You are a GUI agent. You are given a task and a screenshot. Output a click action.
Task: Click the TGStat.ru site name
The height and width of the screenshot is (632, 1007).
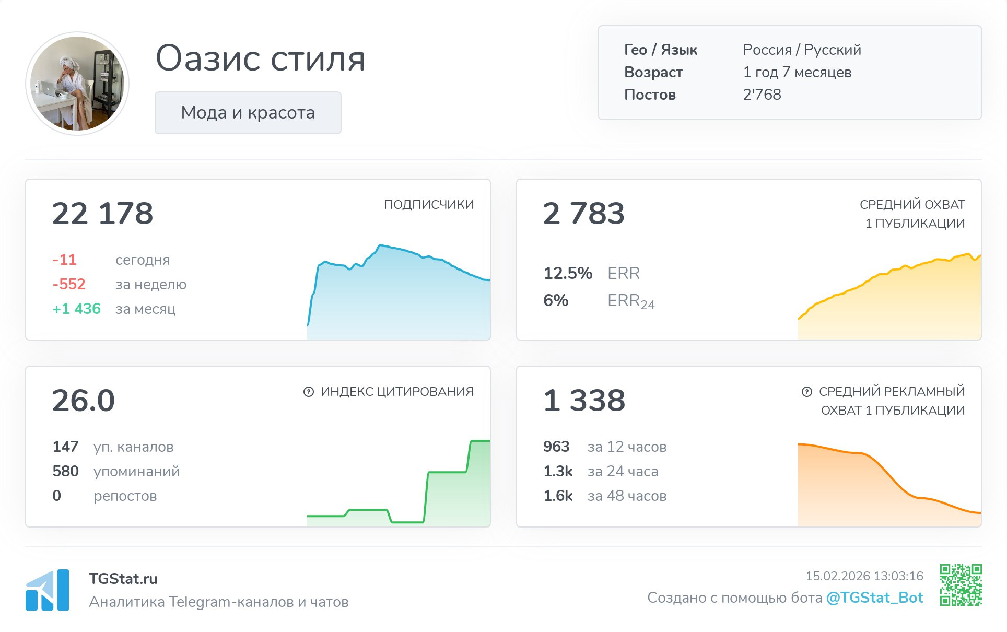123,579
